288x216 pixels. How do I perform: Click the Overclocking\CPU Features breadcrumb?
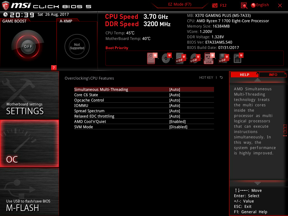pyautogui.click(x=89, y=78)
